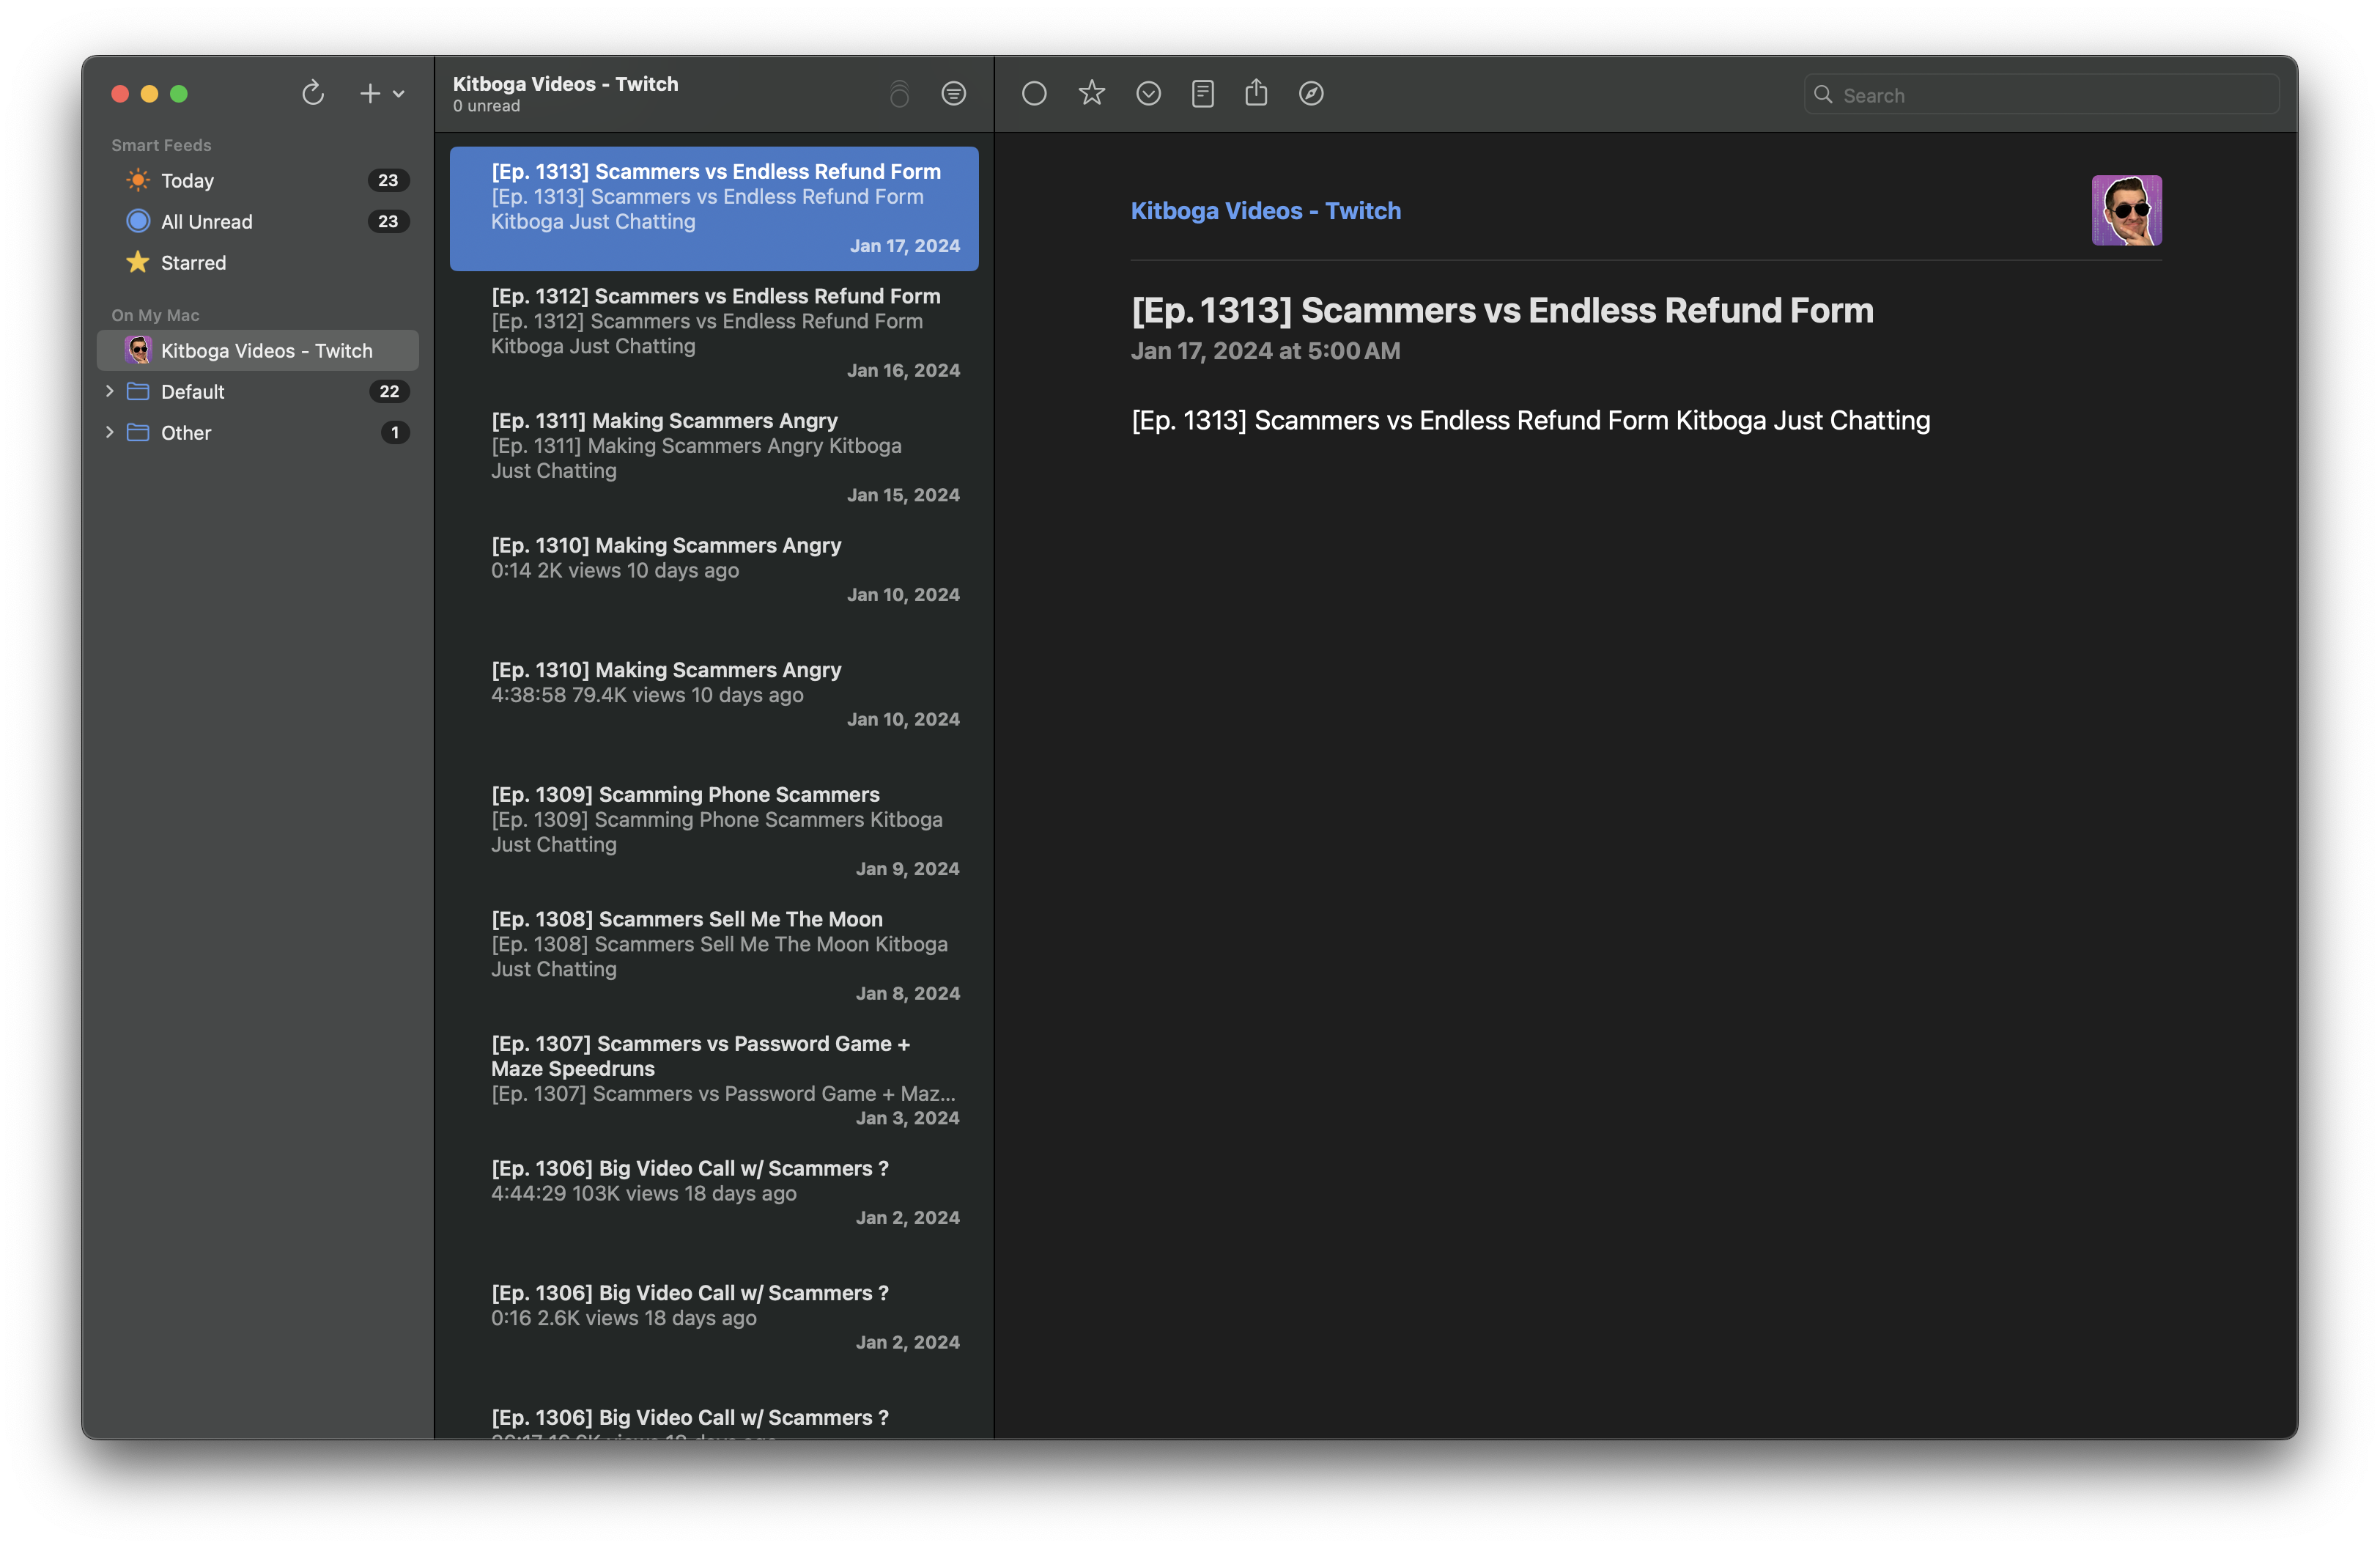Click the On My Mac section header
The image size is (2380, 1548).
click(155, 315)
